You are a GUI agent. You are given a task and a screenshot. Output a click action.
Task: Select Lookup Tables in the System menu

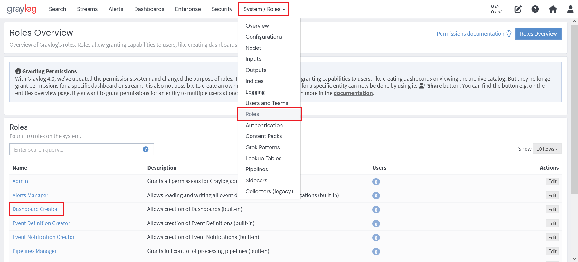pos(269,158)
